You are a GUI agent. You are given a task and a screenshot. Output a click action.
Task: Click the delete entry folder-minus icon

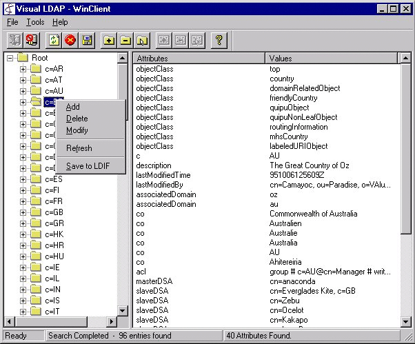125,41
